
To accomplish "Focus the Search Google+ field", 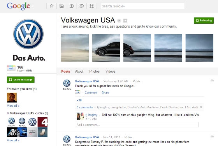I will [x=142, y=6].
